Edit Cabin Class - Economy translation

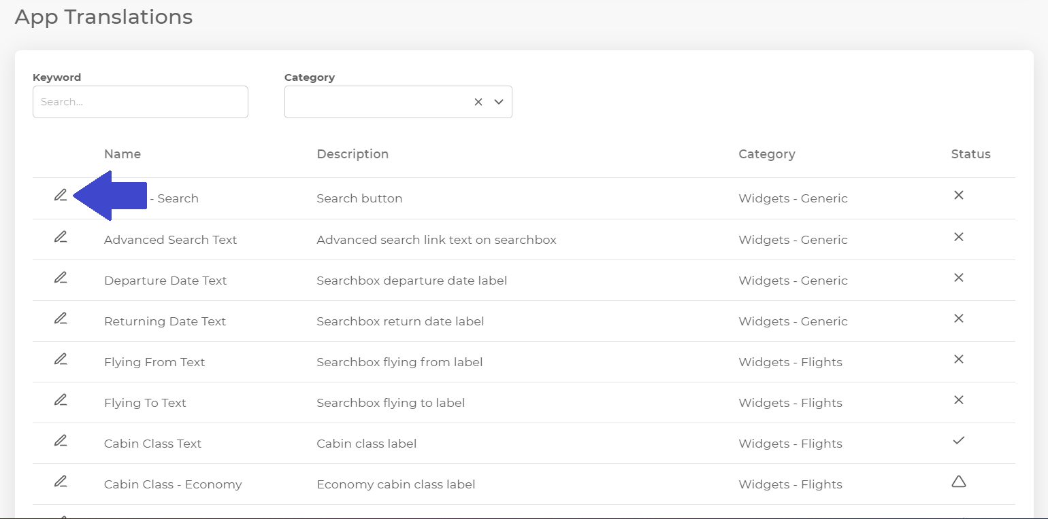tap(61, 482)
